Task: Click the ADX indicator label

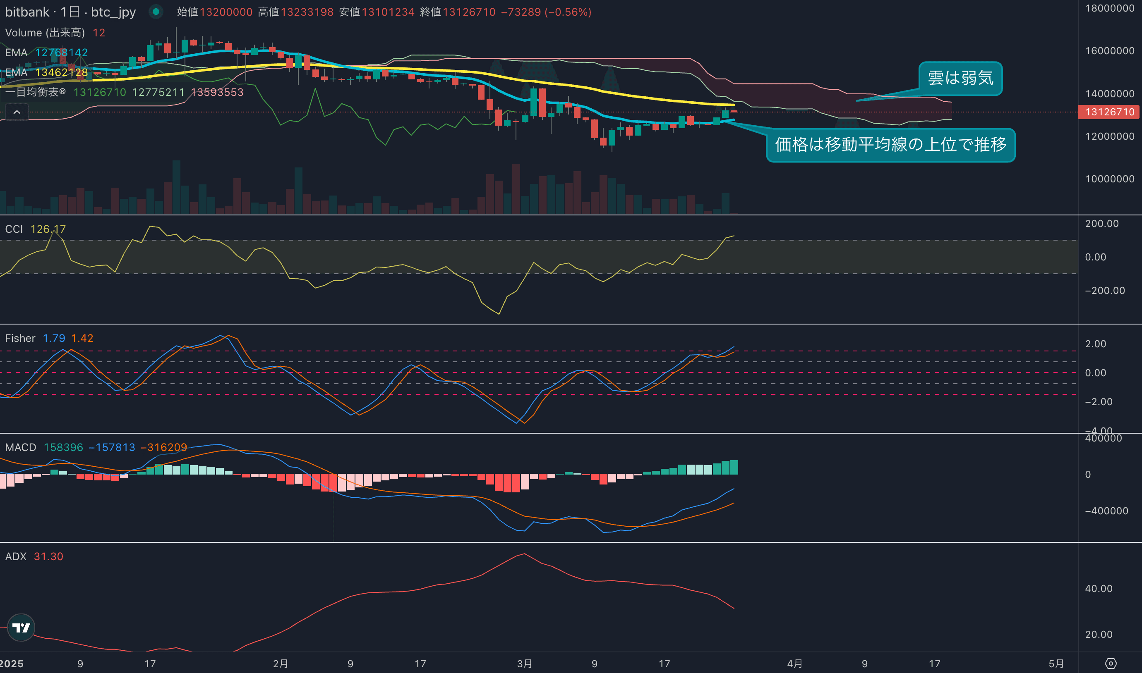Action: [x=16, y=556]
